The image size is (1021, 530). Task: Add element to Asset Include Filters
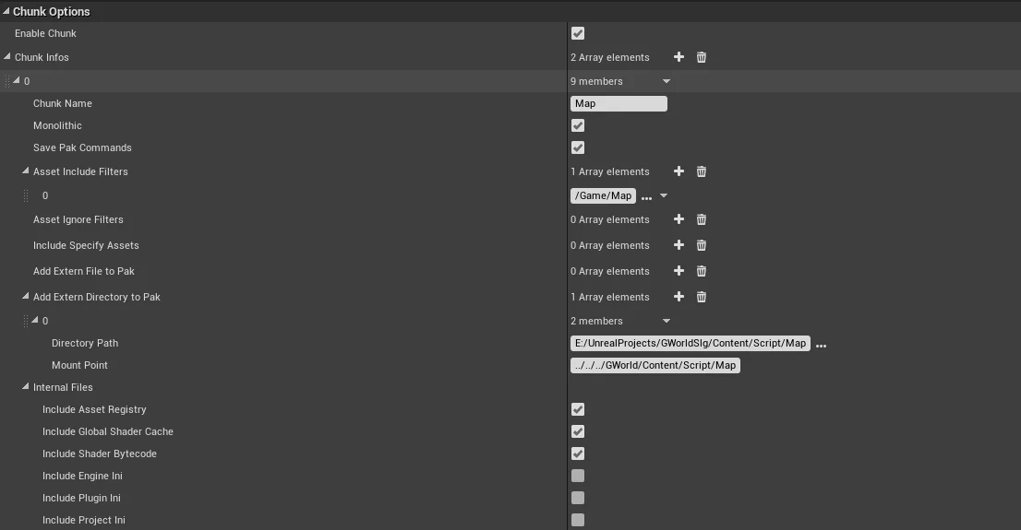pos(679,171)
